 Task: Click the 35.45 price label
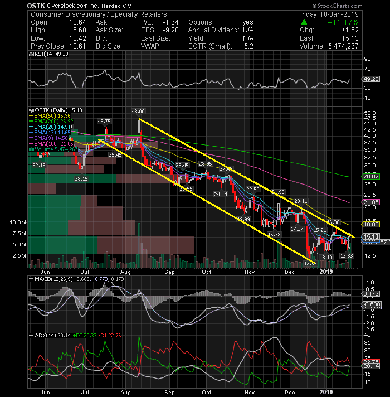point(115,154)
